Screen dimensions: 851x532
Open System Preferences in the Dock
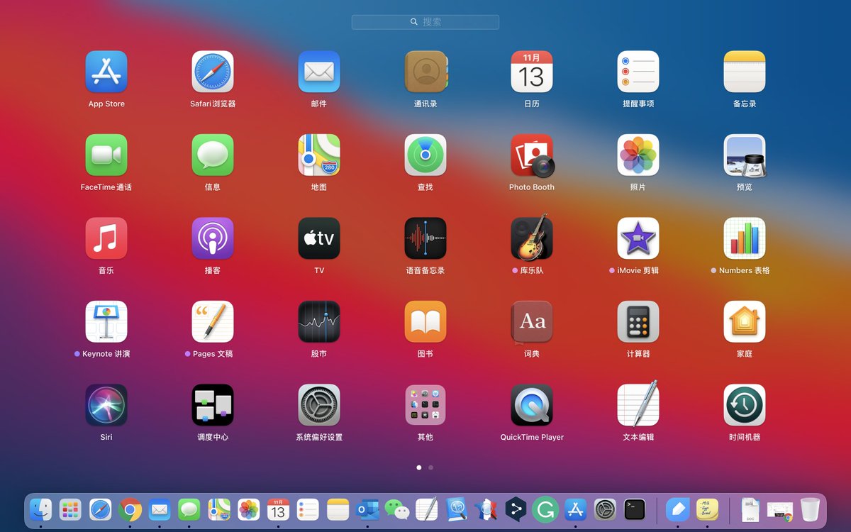click(605, 509)
